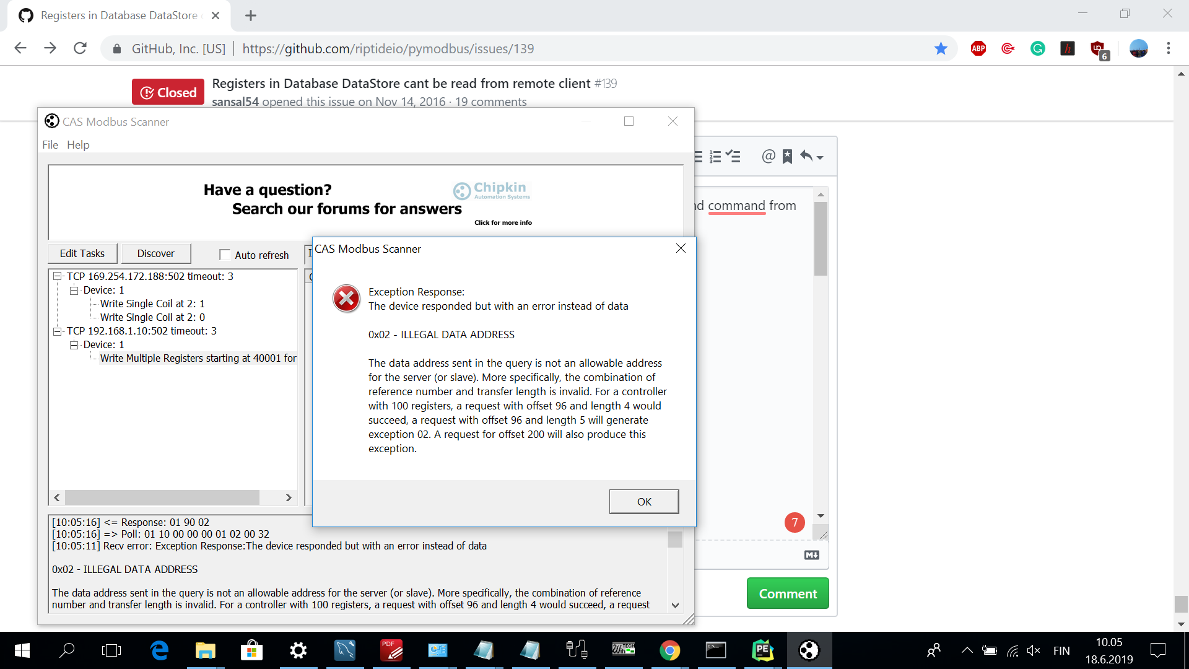
Task: Click the taskbar Search icon
Action: point(67,650)
